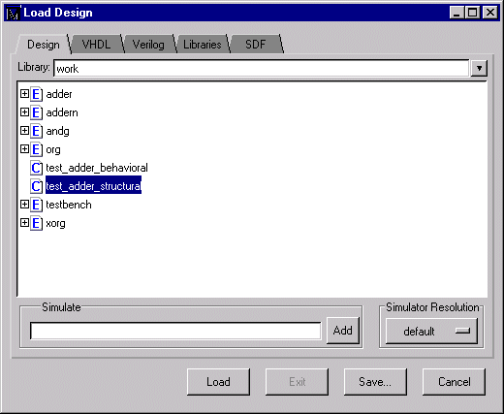Click the entity icon beside addern
Screen dimensions: 504x414
click(x=36, y=112)
